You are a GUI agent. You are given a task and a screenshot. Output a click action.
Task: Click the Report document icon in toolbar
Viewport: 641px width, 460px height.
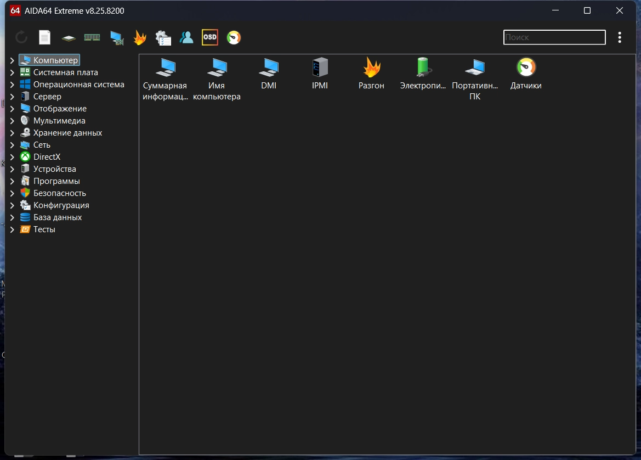pos(44,37)
